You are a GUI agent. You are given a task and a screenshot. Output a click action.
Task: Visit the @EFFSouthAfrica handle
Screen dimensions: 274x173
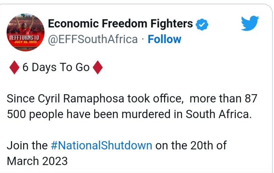pyautogui.click(x=93, y=39)
